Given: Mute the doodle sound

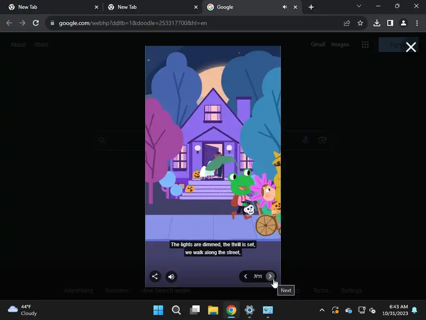Looking at the screenshot, I should [171, 277].
